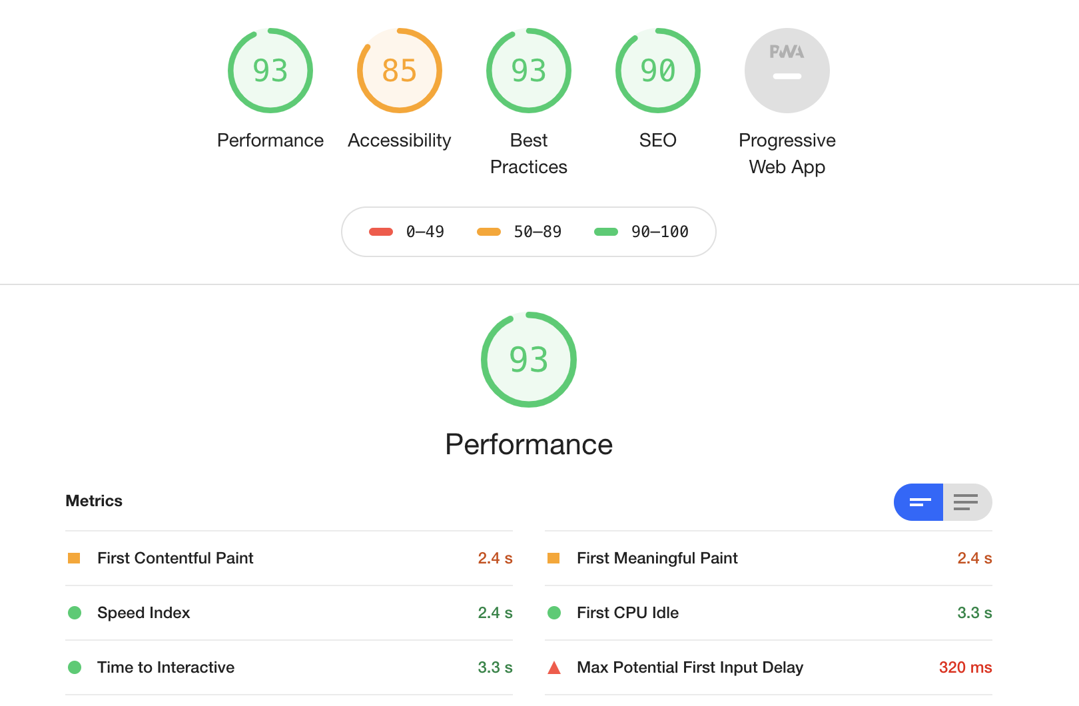Click the Best Practices category label
The image size is (1079, 706).
click(x=529, y=154)
